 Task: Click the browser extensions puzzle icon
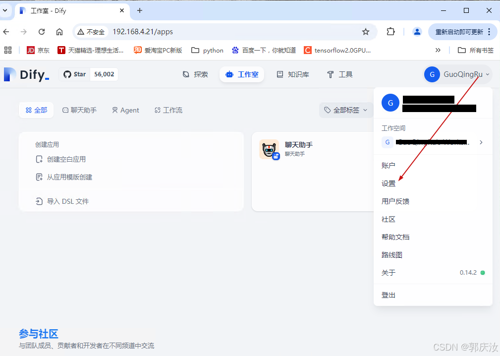coord(391,31)
